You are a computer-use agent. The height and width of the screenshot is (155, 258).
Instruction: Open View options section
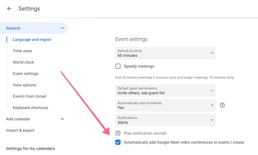point(24,85)
